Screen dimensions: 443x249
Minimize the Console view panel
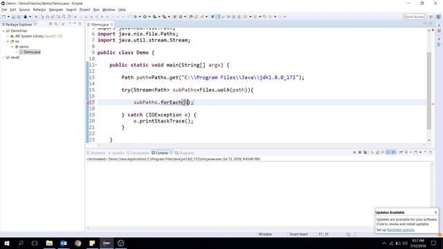425,152
